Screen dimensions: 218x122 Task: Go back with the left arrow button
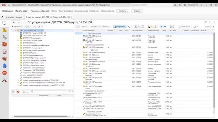coord(14,22)
